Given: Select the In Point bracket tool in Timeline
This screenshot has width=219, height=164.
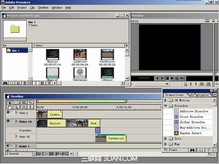Looking at the screenshot, I should 31,107.
